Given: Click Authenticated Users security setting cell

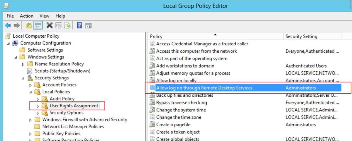Looking at the screenshot, I should 306,66.
